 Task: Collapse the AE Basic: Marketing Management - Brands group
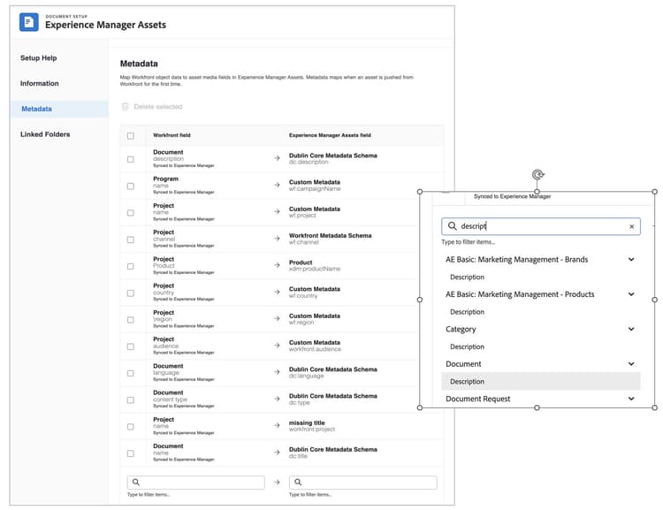(x=631, y=260)
